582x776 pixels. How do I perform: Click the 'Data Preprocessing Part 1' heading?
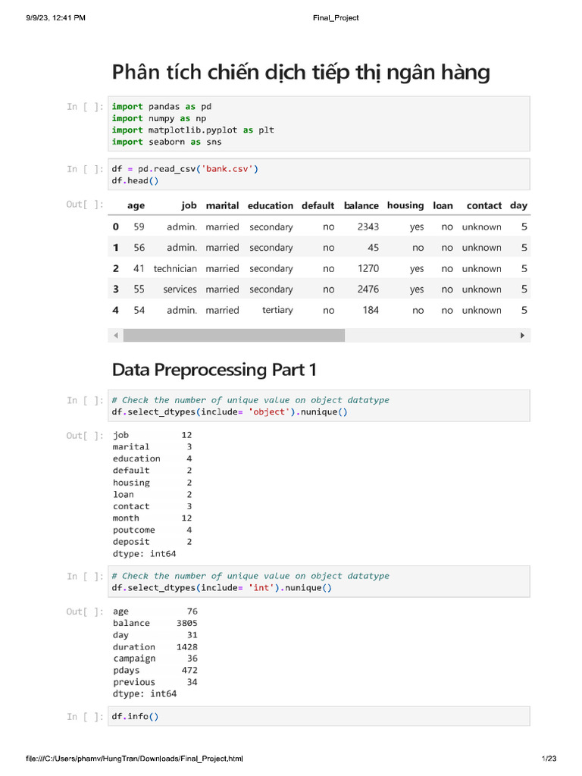[214, 370]
